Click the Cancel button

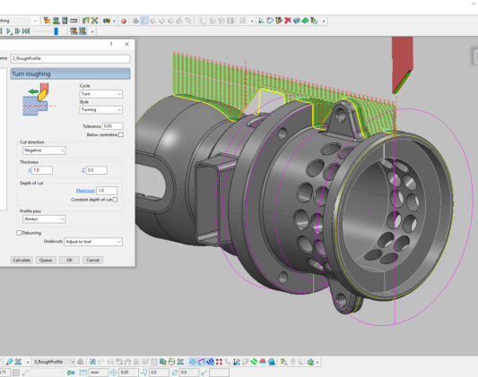click(92, 261)
